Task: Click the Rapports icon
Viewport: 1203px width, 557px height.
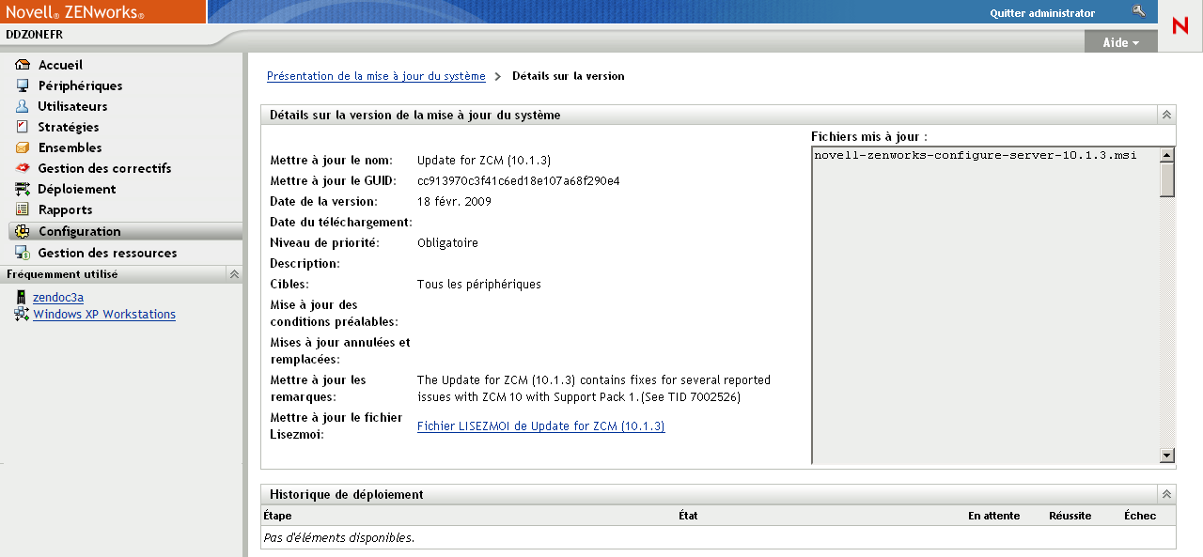Action: [x=23, y=209]
